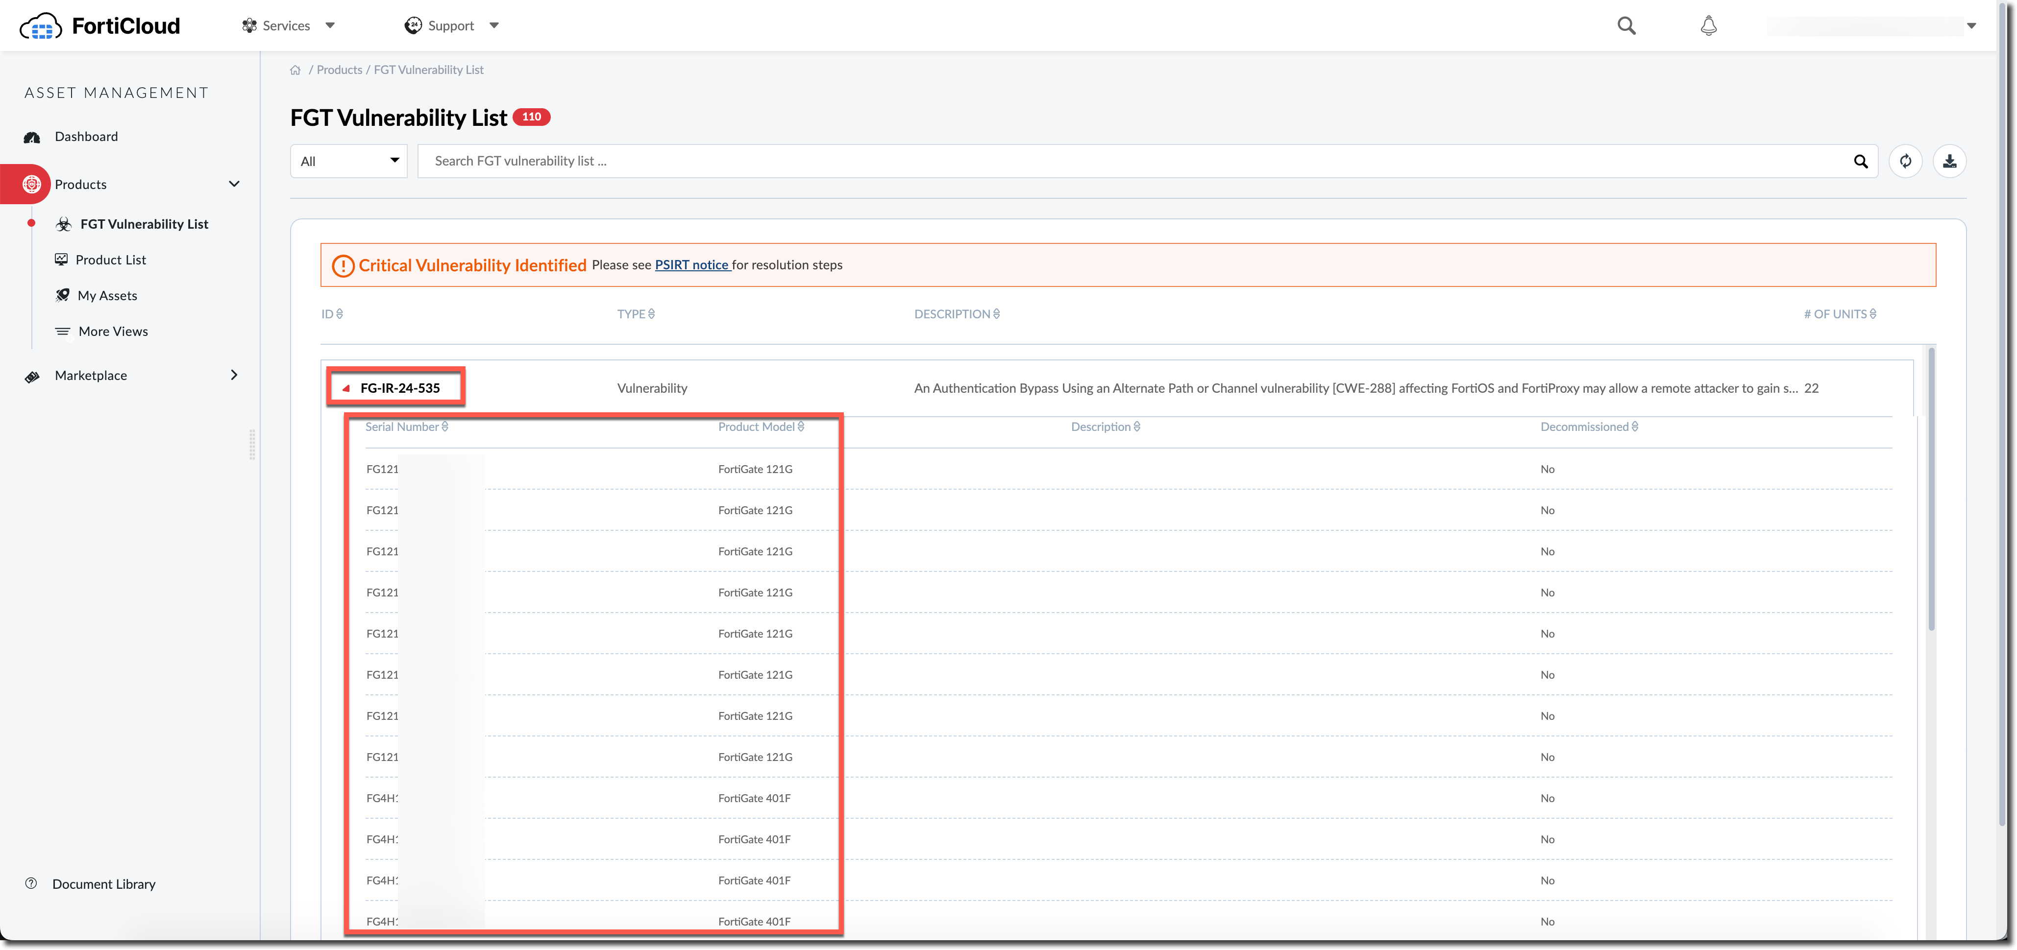This screenshot has width=2017, height=950.
Task: Open the Services menu
Action: (x=287, y=26)
